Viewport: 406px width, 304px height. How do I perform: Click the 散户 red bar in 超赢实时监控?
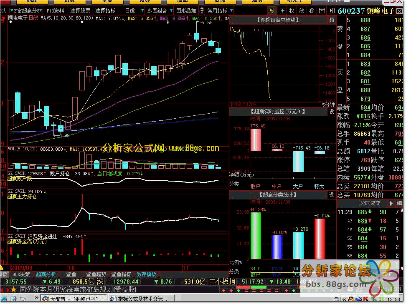(256, 140)
